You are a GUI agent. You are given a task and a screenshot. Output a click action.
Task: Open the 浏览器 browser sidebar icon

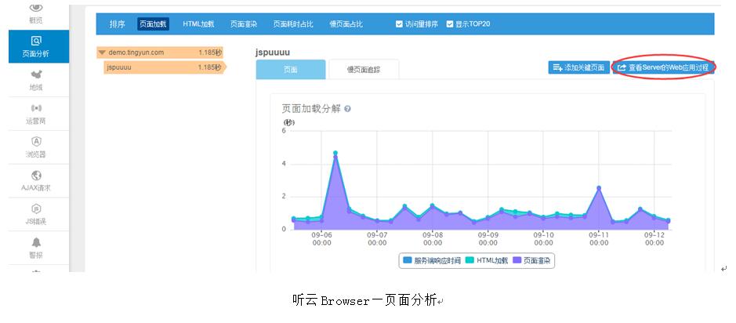(x=36, y=141)
